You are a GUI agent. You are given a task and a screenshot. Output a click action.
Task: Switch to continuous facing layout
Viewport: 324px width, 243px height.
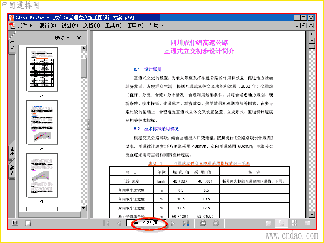point(294,224)
